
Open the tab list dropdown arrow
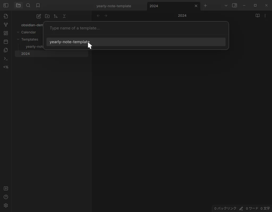point(226,6)
